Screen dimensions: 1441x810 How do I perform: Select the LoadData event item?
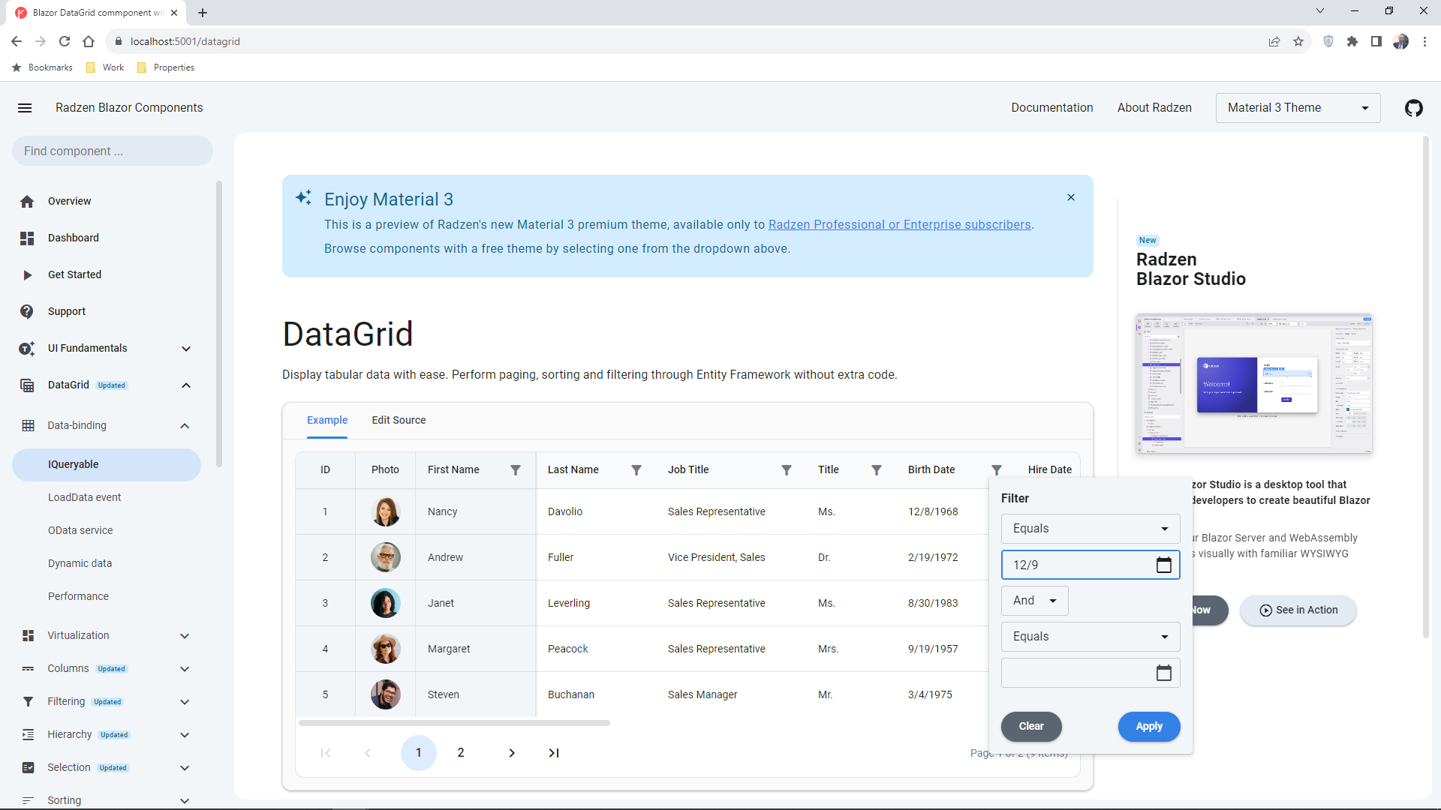tap(107, 498)
